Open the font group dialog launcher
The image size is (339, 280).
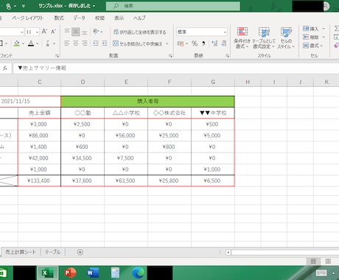pos(57,56)
